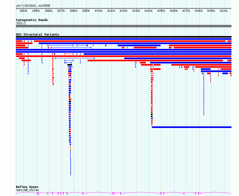Select the gray 7p22.2 cytogenetic band bar
This screenshot has width=239, height=196.
pyautogui.click(x=124, y=26)
